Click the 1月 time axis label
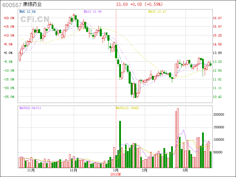 pyautogui.click(x=116, y=171)
